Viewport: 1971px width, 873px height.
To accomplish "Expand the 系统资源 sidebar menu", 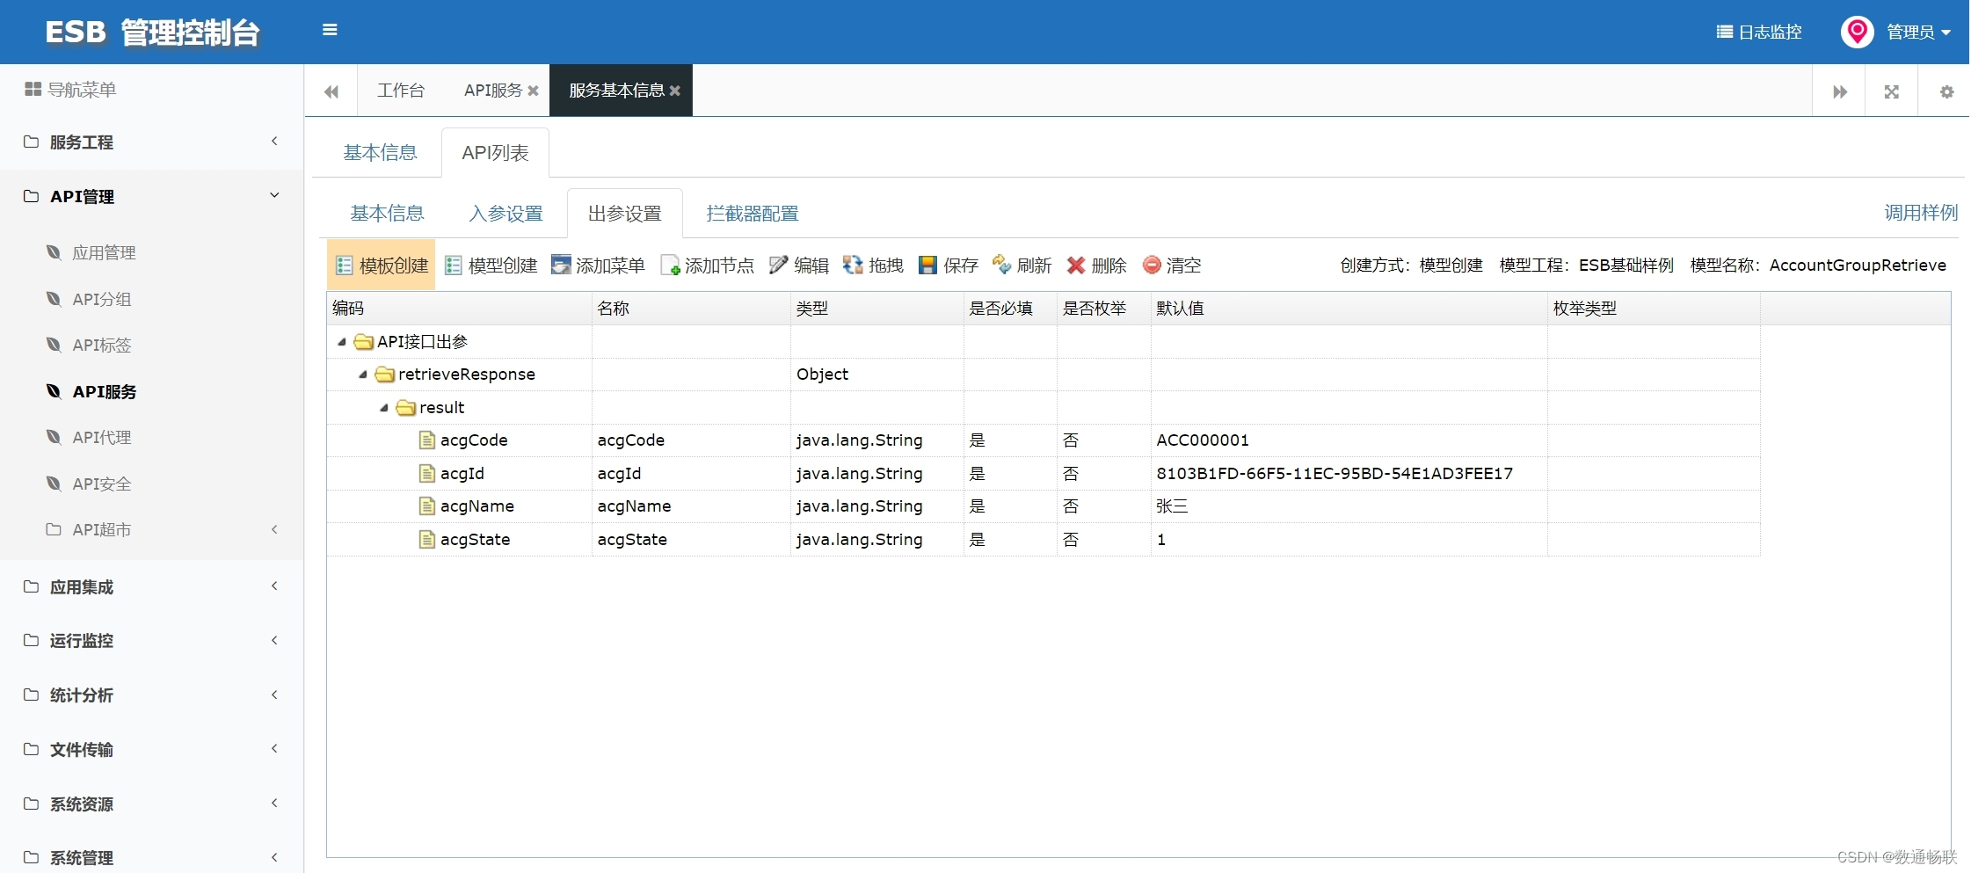I will 151,804.
